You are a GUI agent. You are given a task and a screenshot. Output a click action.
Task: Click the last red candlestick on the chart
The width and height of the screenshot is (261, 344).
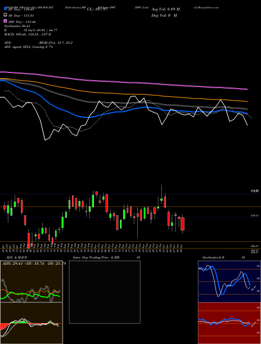(x=182, y=224)
